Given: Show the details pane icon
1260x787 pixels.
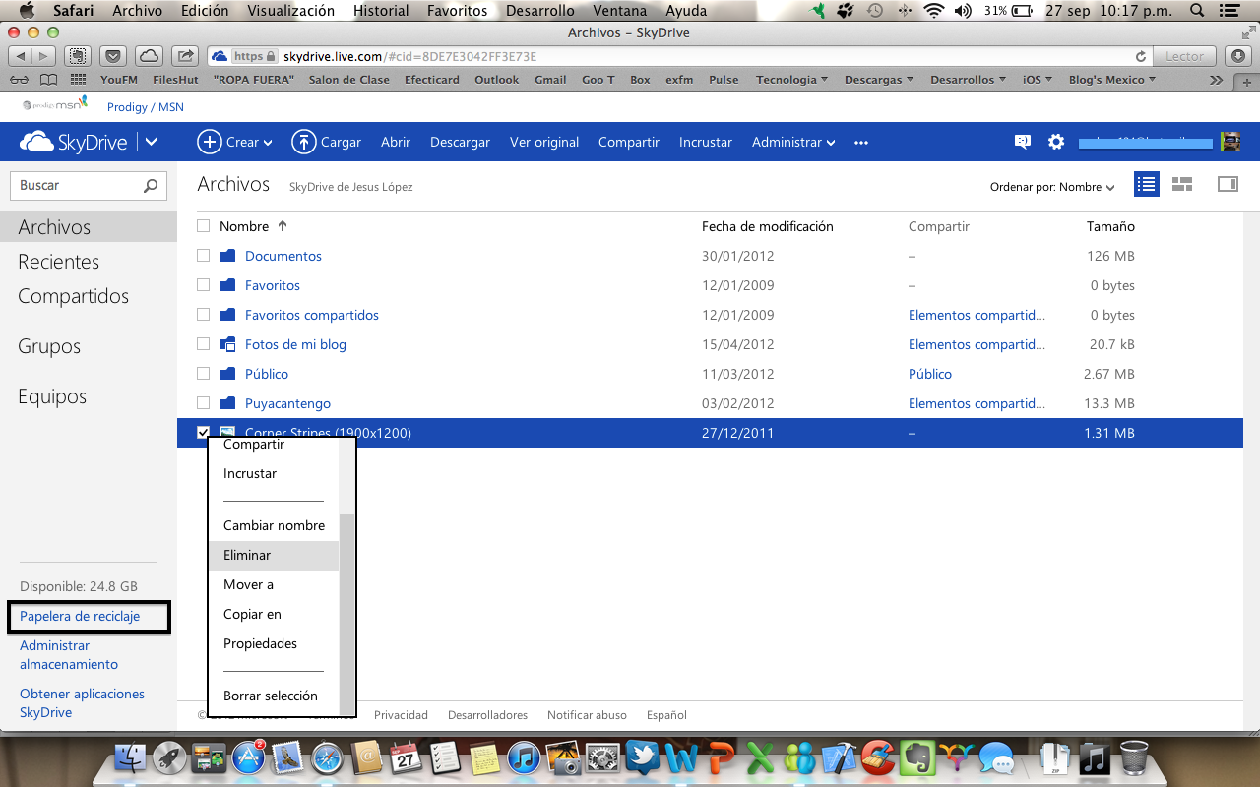Looking at the screenshot, I should [1228, 184].
